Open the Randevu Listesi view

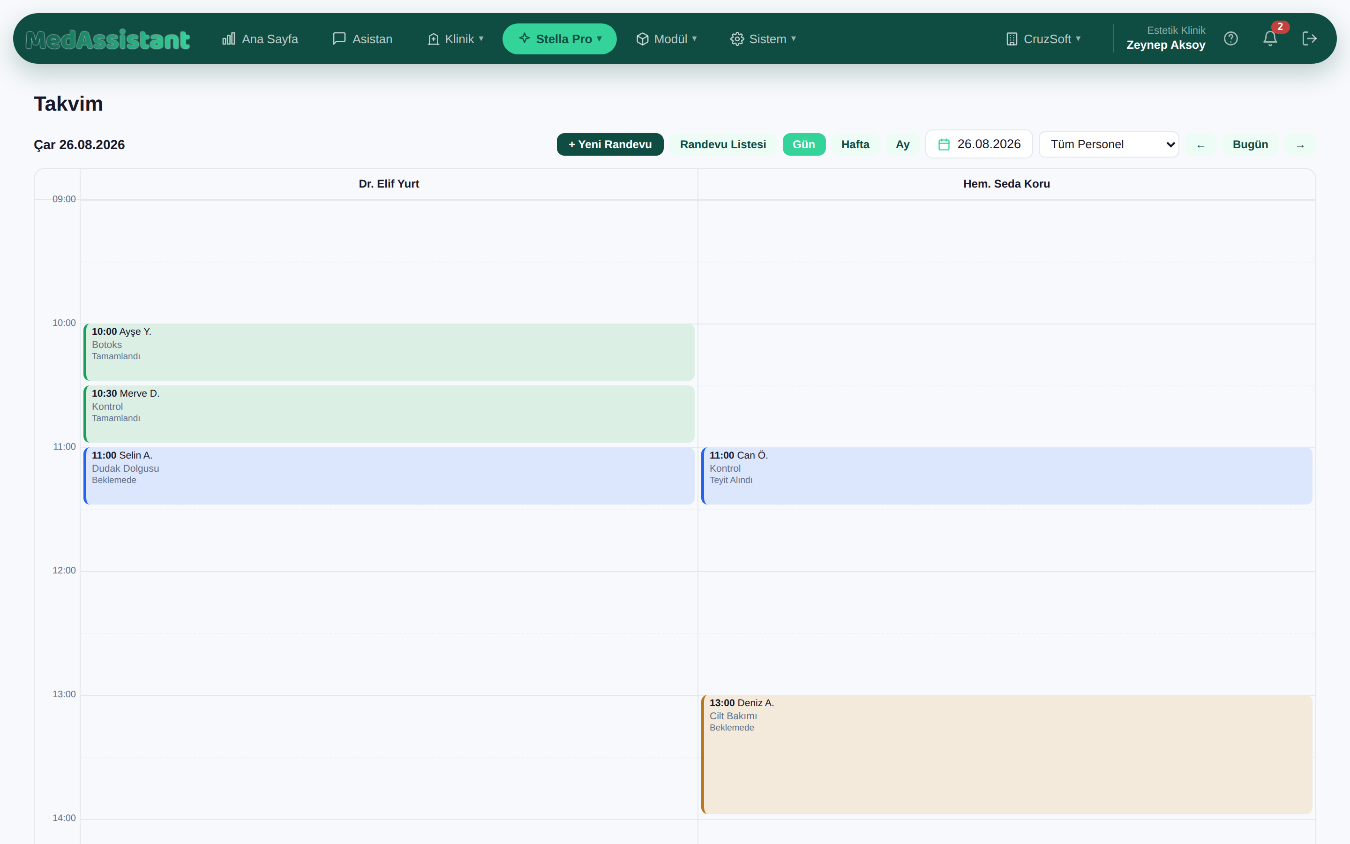tap(722, 144)
